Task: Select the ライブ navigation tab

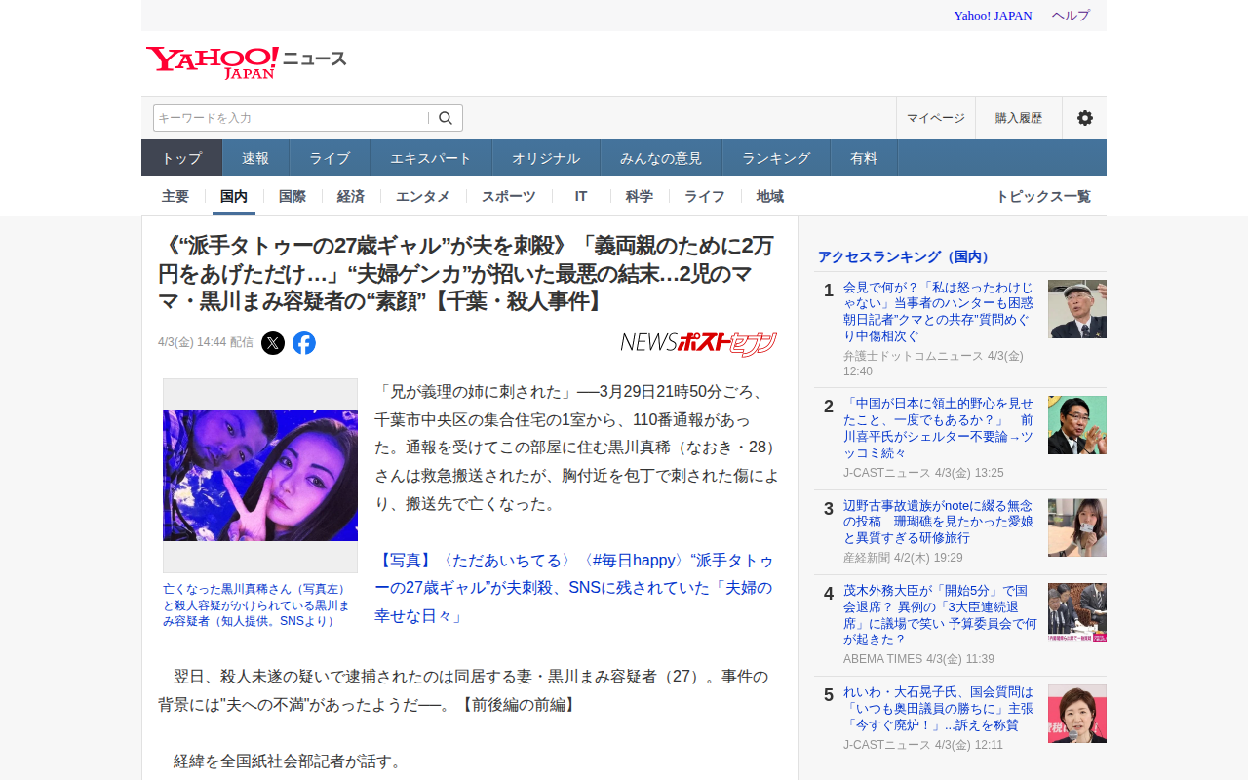Action: pyautogui.click(x=331, y=158)
